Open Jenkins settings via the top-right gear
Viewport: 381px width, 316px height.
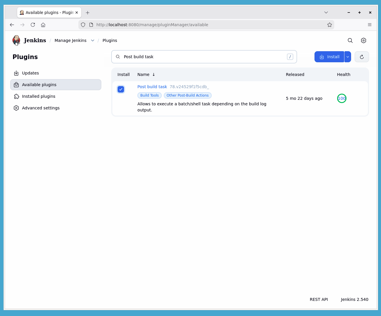(364, 40)
